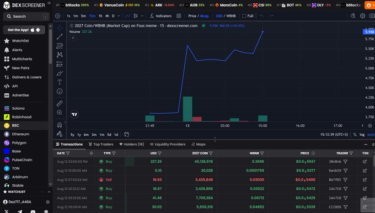
Task: Open the Indicators menu
Action: [161, 16]
